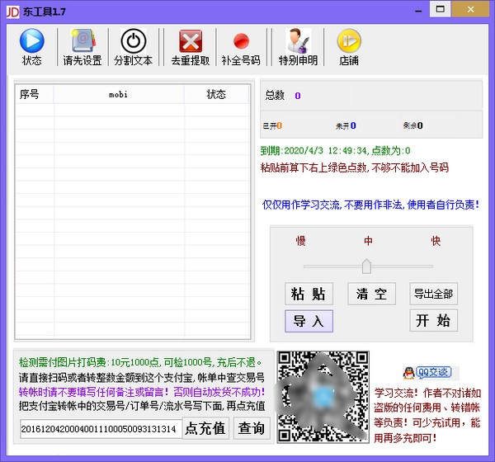This screenshot has width=495, height=462.
Task: Open 请先设置 settings notebook icon
Action: tap(82, 41)
